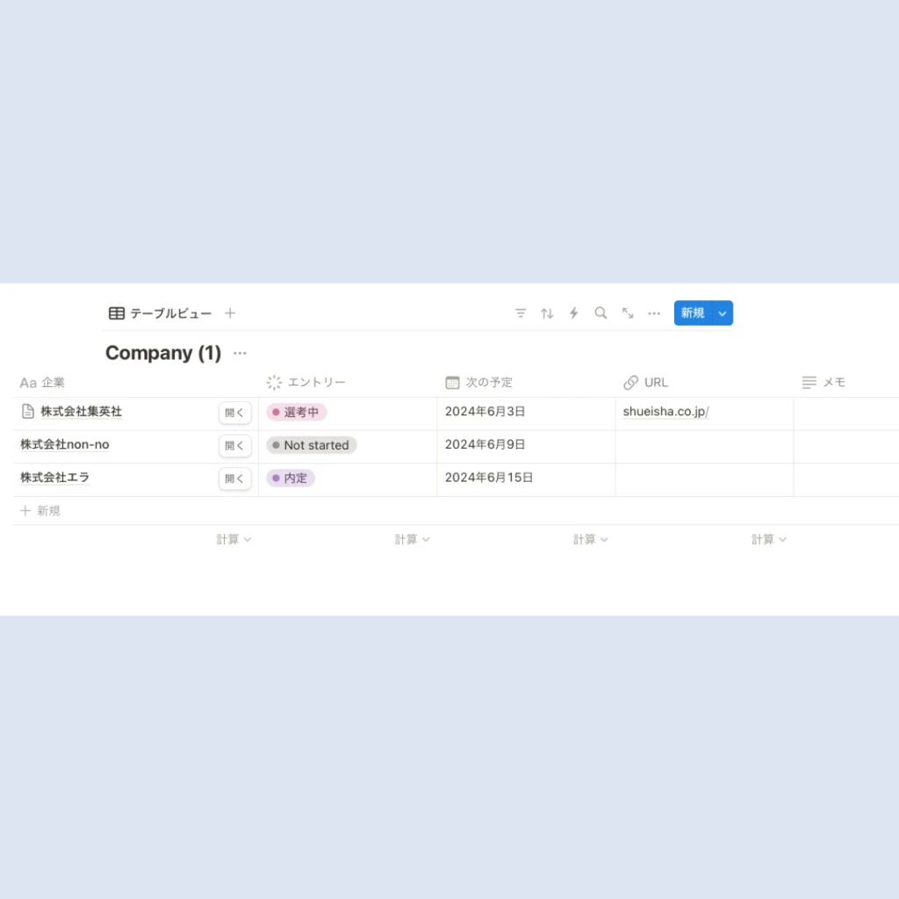Click empty URL cell for 株式会社non-no
Image resolution: width=899 pixels, height=899 pixels.
[705, 447]
